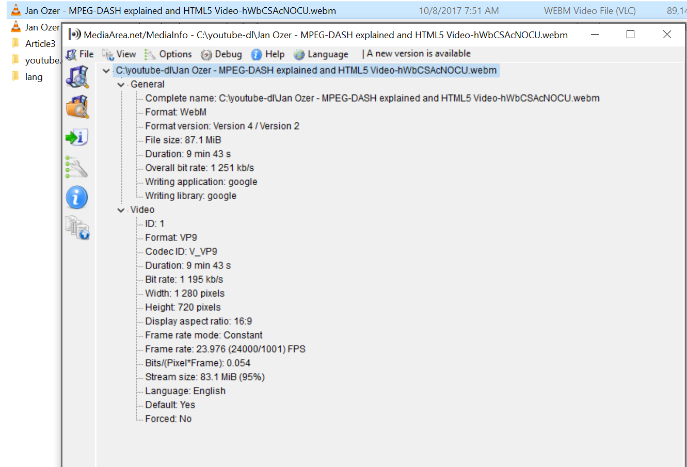Maximize the MediaInfo window
Screen dimensions: 687x467
pyautogui.click(x=630, y=35)
